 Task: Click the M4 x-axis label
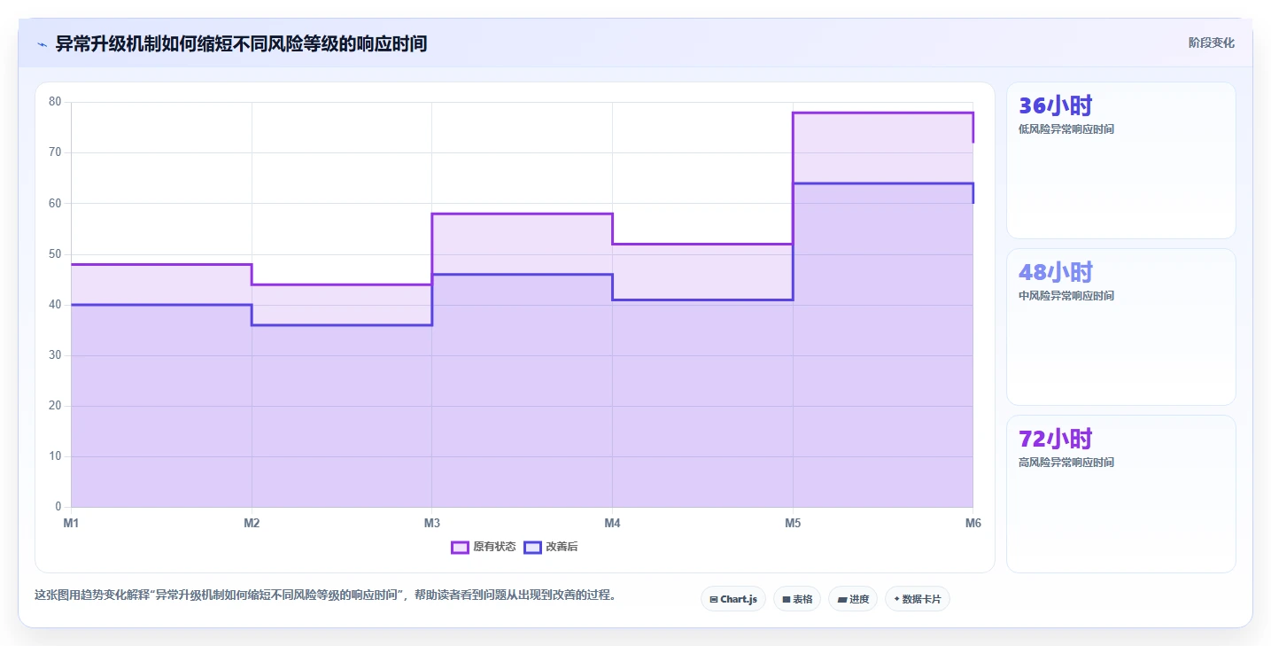612,524
